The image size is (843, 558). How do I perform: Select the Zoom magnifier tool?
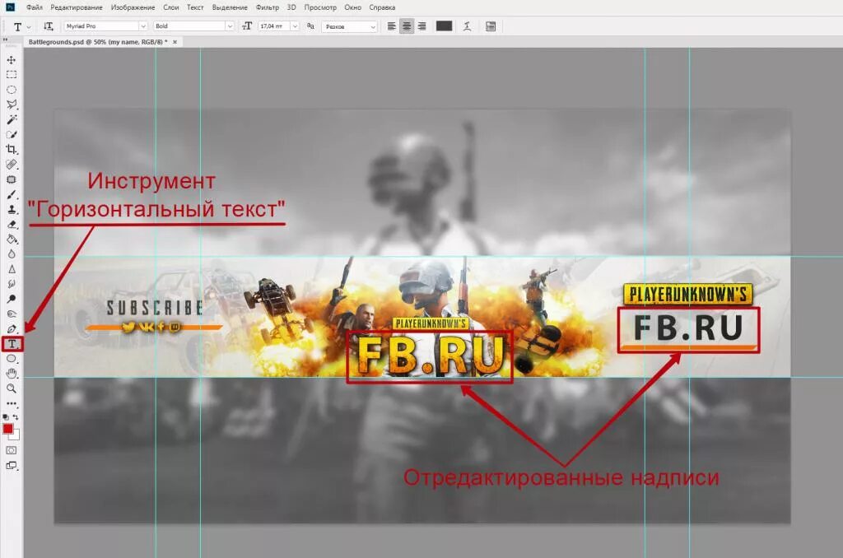[x=12, y=388]
